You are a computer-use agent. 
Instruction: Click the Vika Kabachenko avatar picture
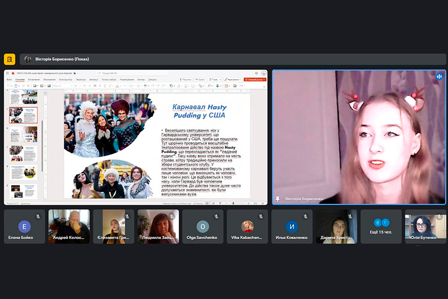247,226
